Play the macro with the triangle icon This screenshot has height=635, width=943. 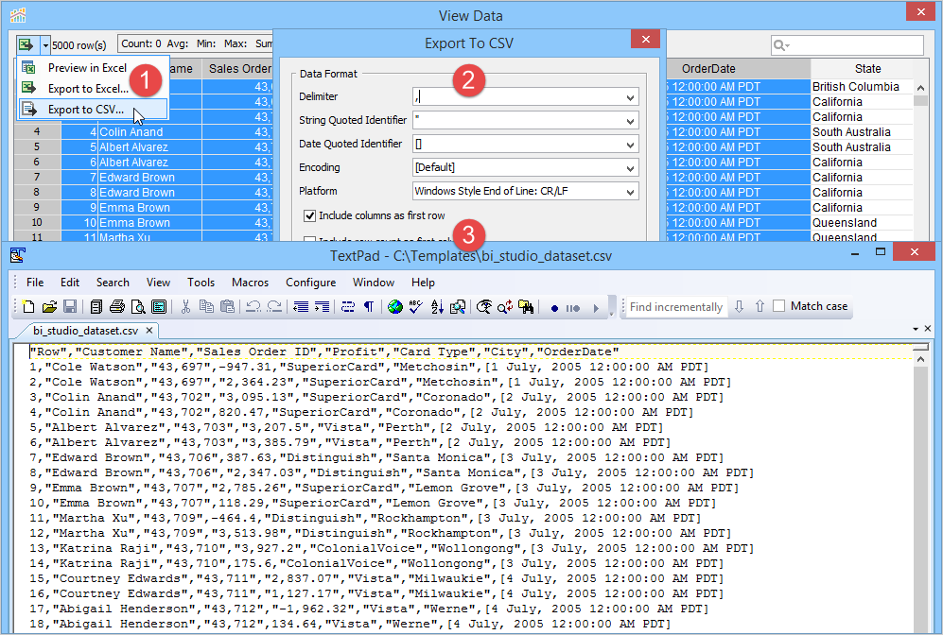point(596,308)
